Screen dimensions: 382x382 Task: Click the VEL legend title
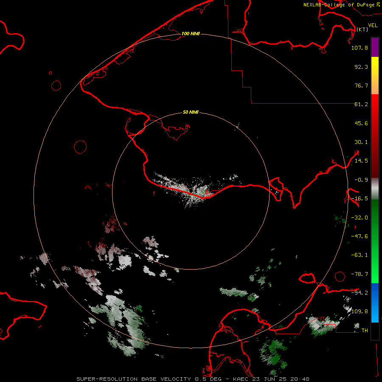(373, 25)
